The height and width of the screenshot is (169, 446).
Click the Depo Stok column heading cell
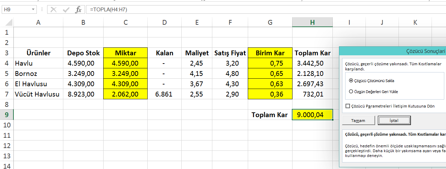[83, 53]
